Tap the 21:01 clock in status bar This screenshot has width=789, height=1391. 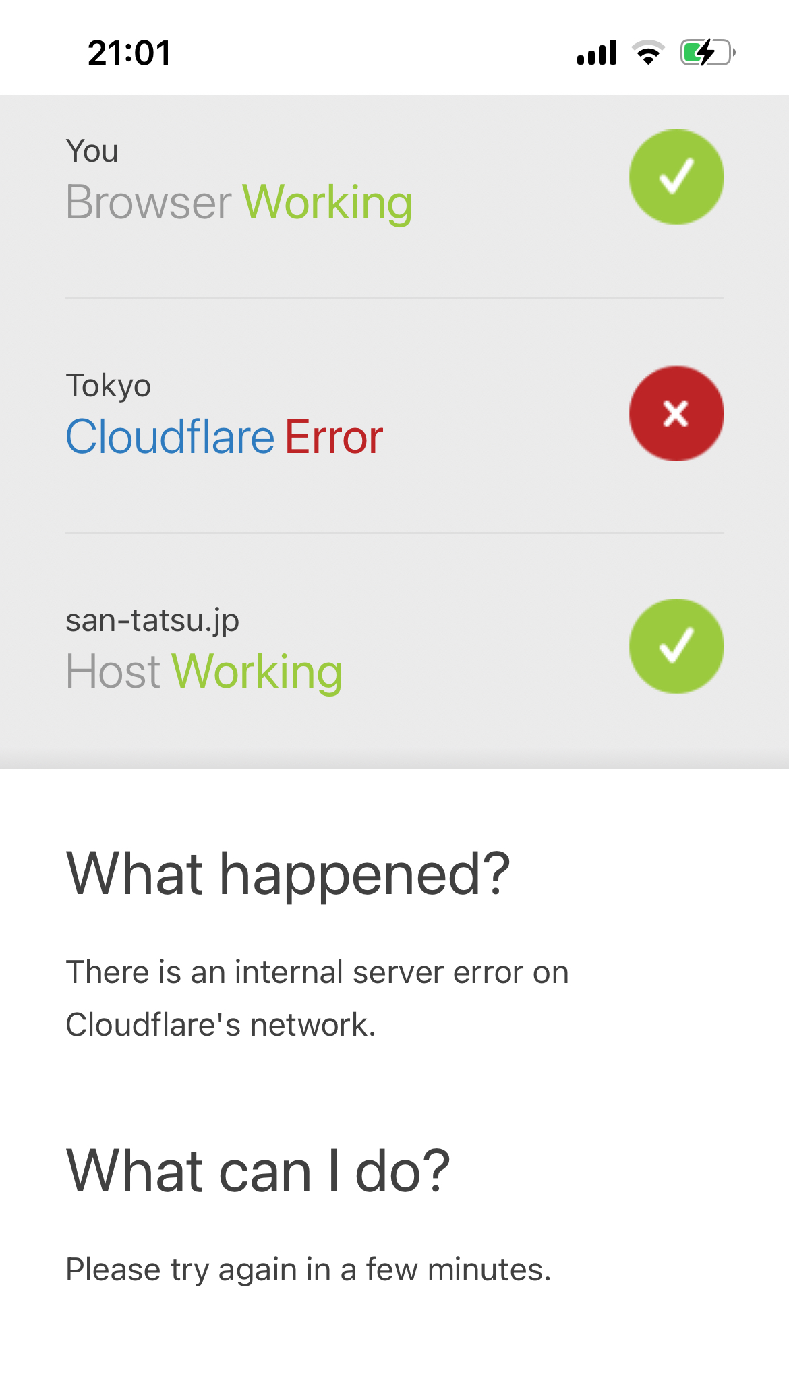click(129, 53)
